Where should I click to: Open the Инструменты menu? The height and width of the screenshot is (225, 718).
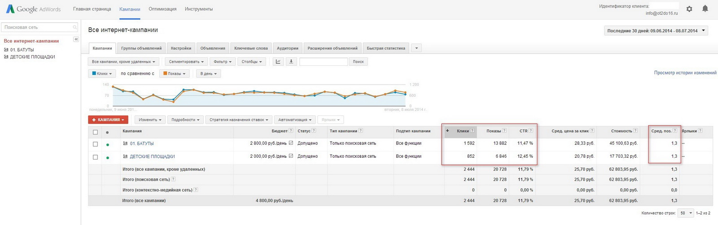[x=199, y=9]
